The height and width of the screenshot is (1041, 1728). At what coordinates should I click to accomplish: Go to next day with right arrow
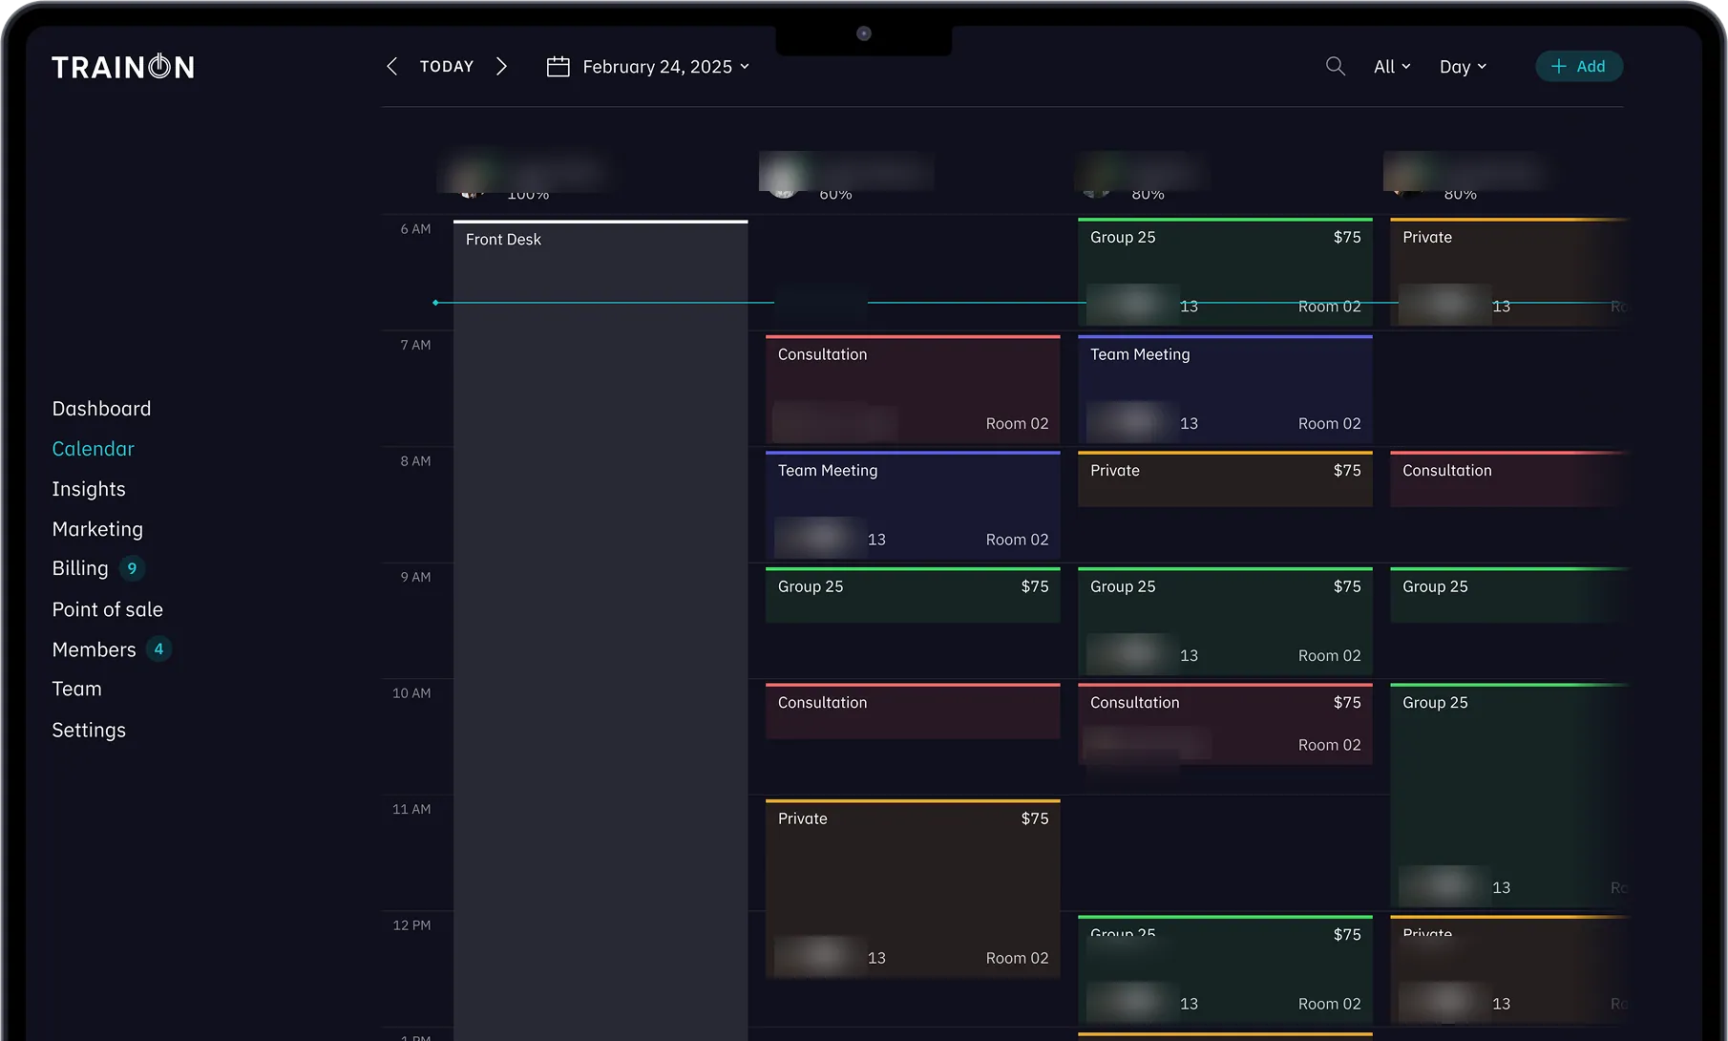click(501, 66)
